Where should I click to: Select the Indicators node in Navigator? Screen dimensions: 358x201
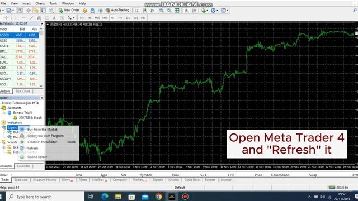[15, 122]
